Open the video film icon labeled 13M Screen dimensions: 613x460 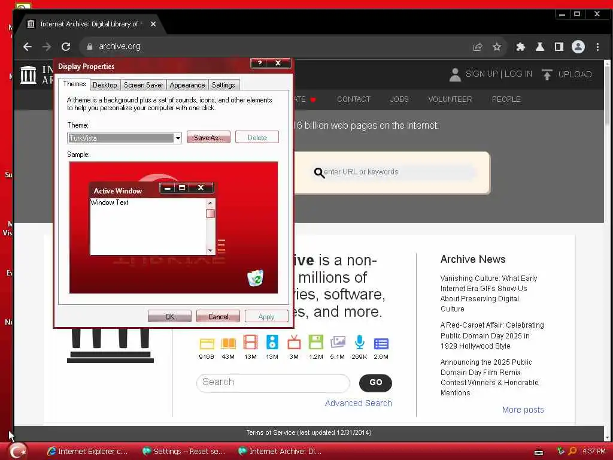(250, 342)
